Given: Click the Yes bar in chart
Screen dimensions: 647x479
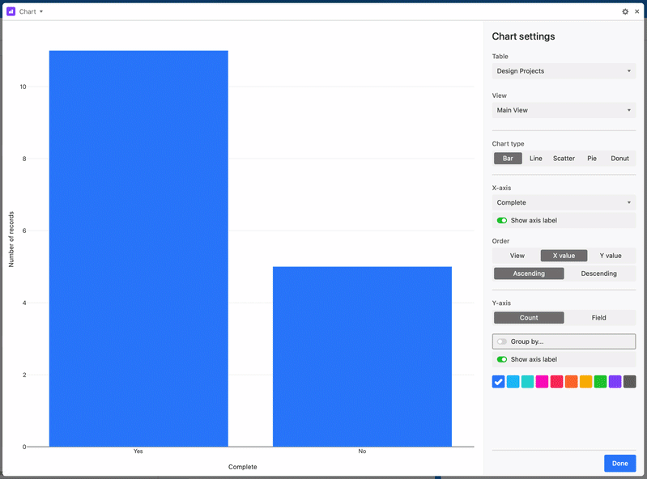Looking at the screenshot, I should (138, 248).
